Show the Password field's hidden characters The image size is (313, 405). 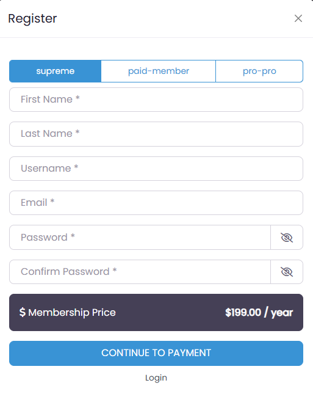click(x=286, y=238)
